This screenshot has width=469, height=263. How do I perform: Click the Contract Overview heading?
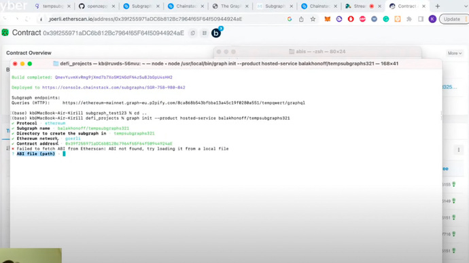(29, 52)
